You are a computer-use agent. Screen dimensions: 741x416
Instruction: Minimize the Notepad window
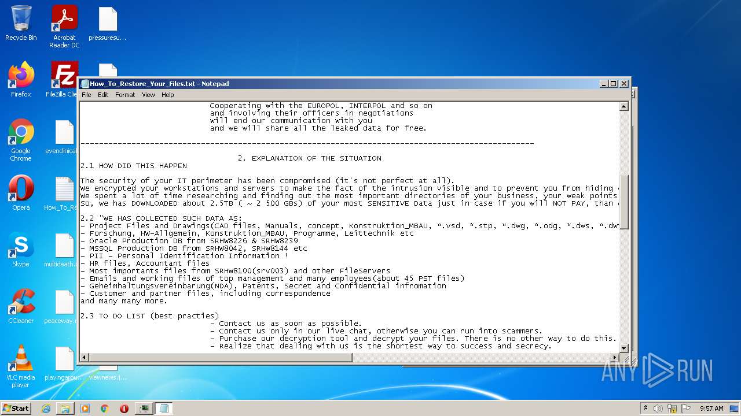click(604, 84)
